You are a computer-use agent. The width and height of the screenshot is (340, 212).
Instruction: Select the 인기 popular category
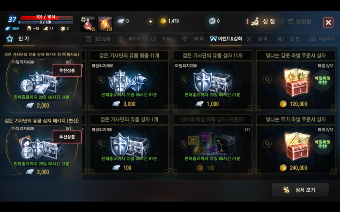click(x=18, y=39)
